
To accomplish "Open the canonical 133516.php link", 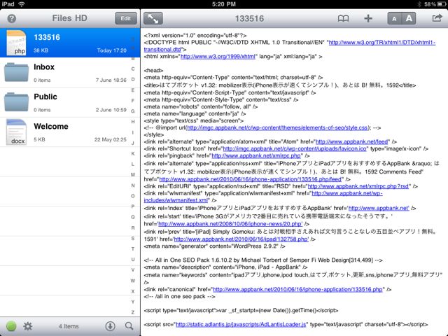I will 297,289.
